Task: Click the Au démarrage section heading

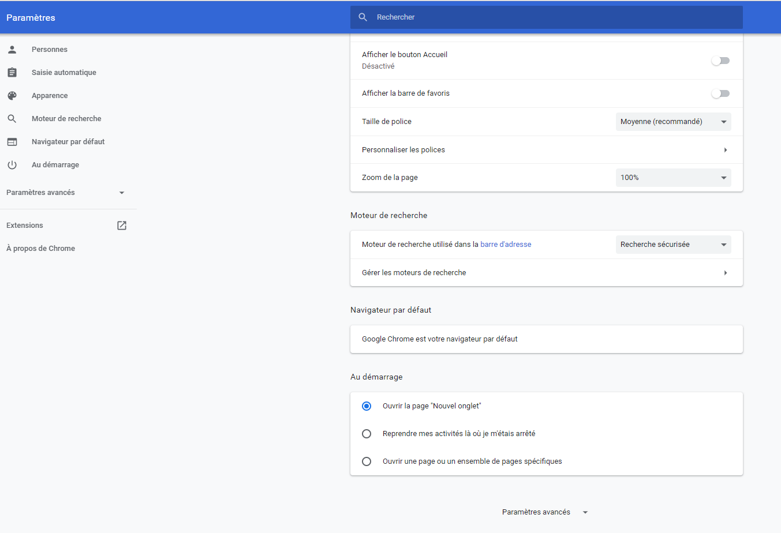Action: [376, 377]
